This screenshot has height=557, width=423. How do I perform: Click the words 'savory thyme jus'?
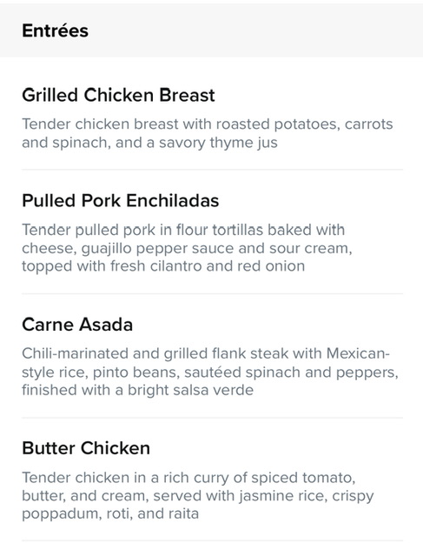[x=218, y=143]
